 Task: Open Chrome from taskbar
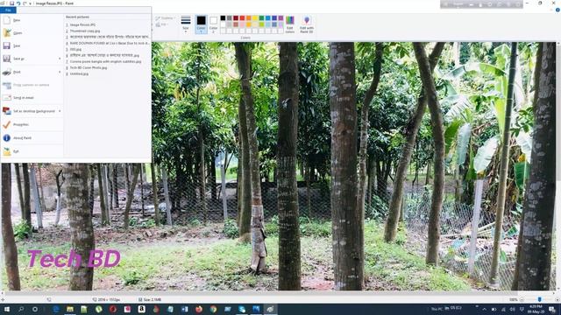point(213,309)
